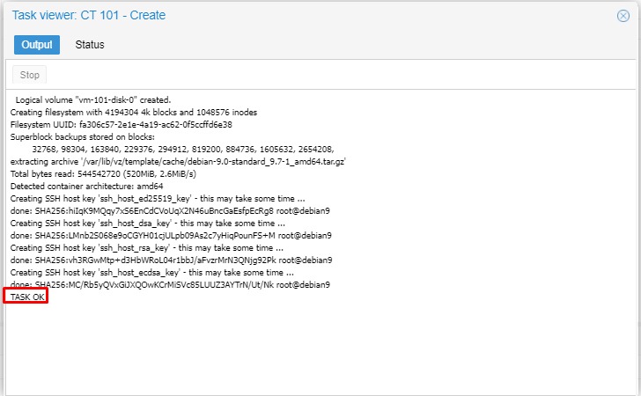641x396 pixels.
Task: Close the Task viewer dialog
Action: 623,16
